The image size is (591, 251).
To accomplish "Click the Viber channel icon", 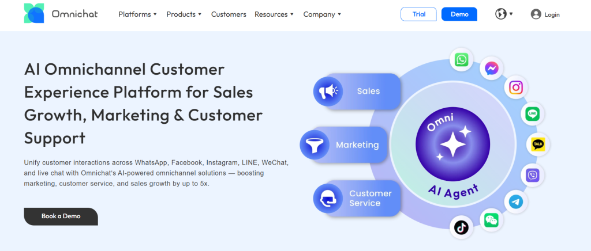I will click(532, 174).
